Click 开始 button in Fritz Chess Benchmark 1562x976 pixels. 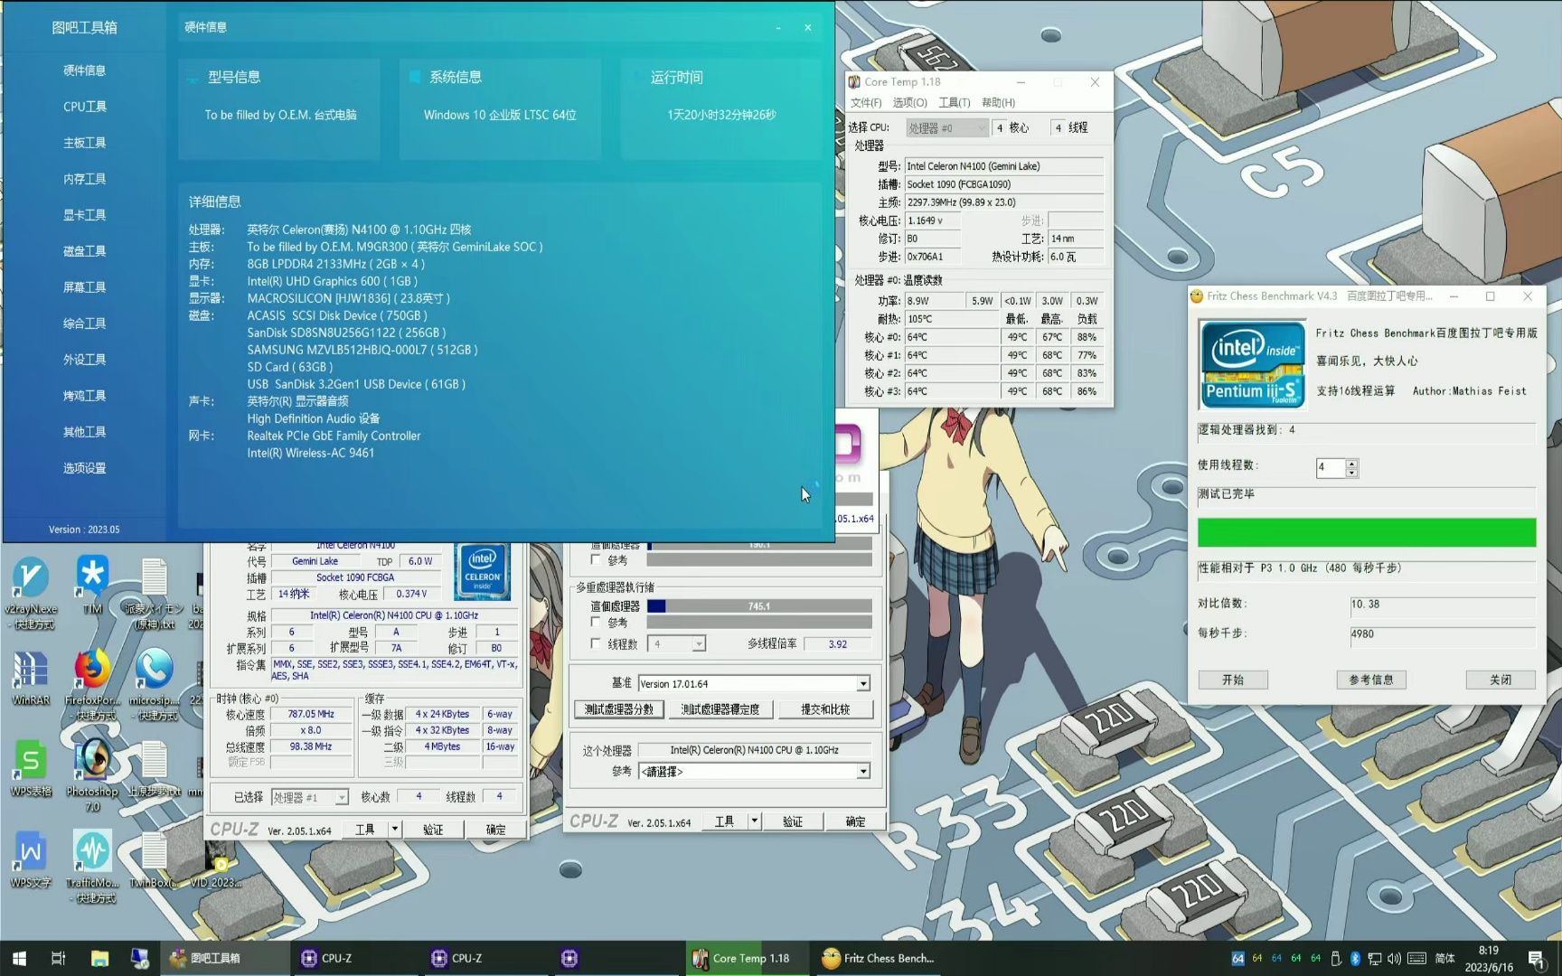click(1233, 680)
